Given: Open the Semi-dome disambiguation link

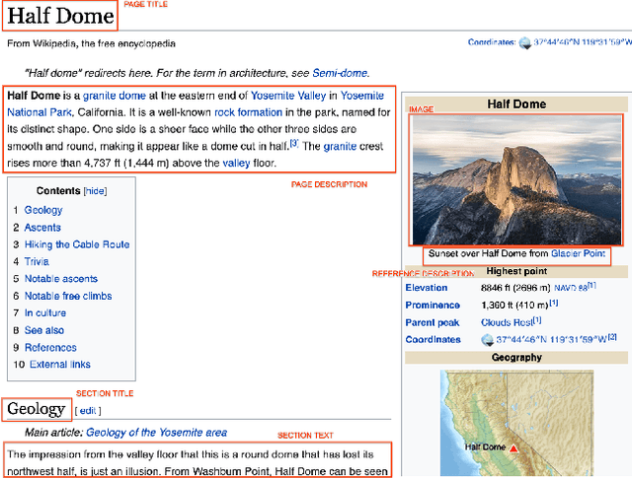Looking at the screenshot, I should tap(340, 73).
